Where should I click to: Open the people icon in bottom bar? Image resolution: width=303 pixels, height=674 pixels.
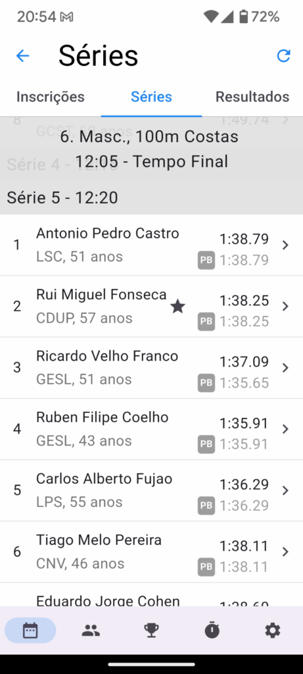click(x=91, y=631)
